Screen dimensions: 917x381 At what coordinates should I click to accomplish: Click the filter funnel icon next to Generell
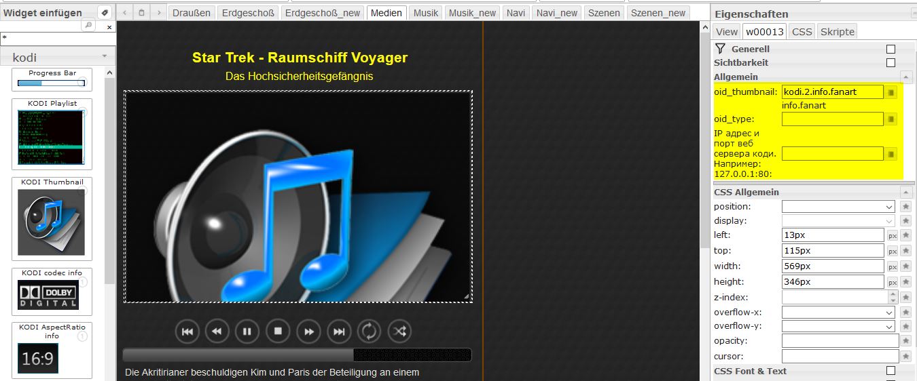(x=720, y=49)
